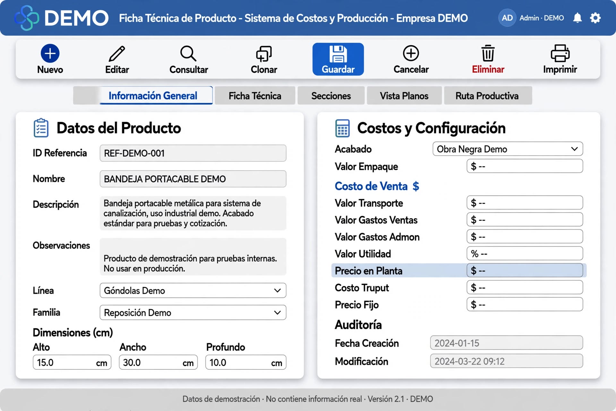616x411 pixels.
Task: Click the AD user avatar
Action: pos(507,18)
